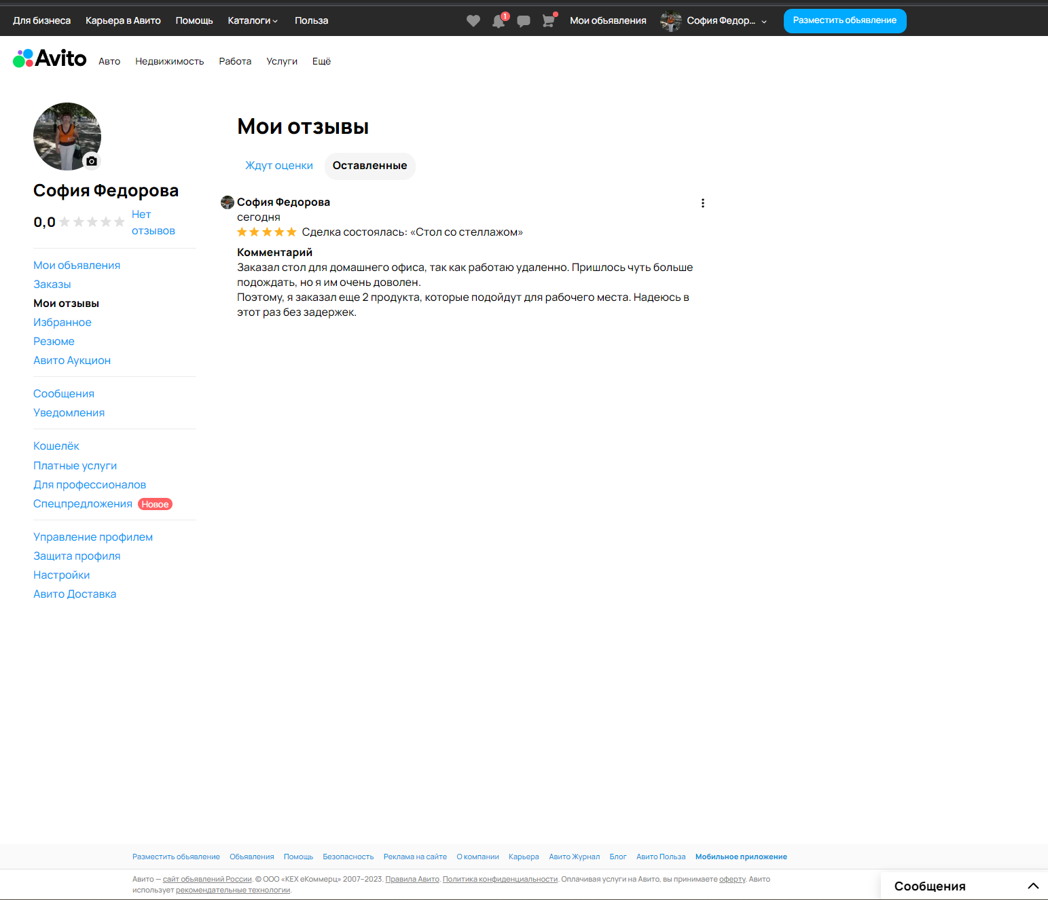The width and height of the screenshot is (1048, 900).
Task: Open favorites heart icon in top bar
Action: click(473, 21)
